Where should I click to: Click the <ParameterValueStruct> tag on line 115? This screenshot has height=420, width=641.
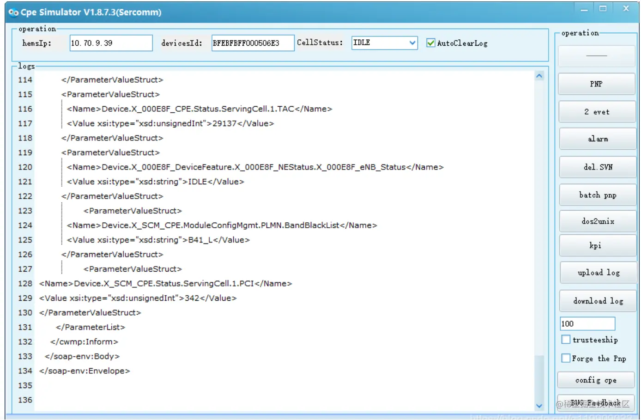click(110, 94)
